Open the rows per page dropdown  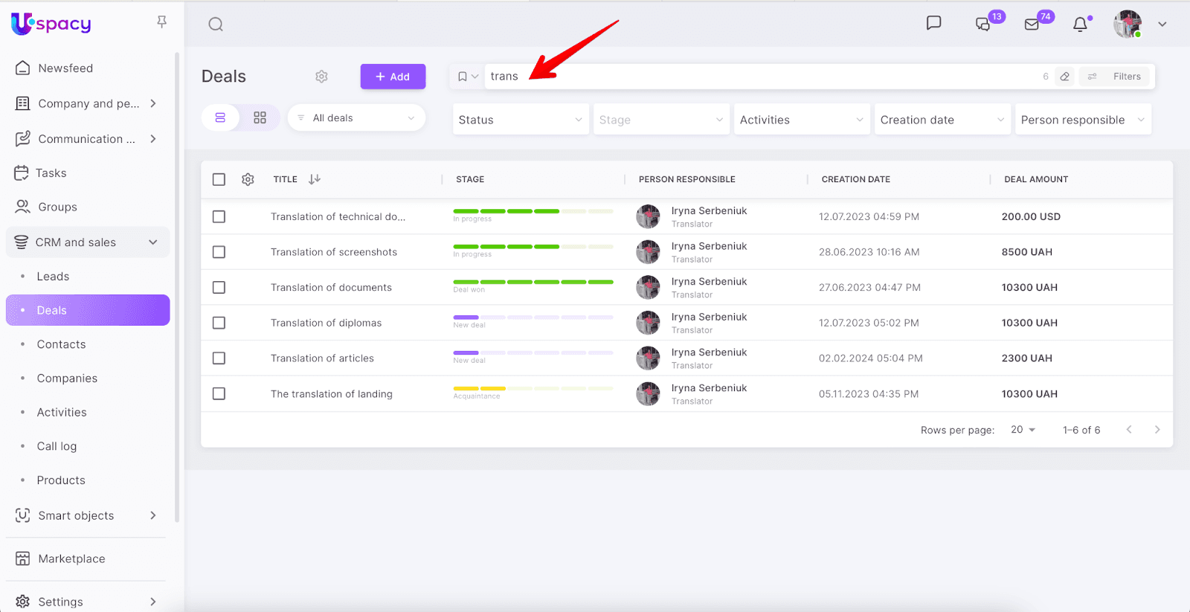click(x=1023, y=430)
